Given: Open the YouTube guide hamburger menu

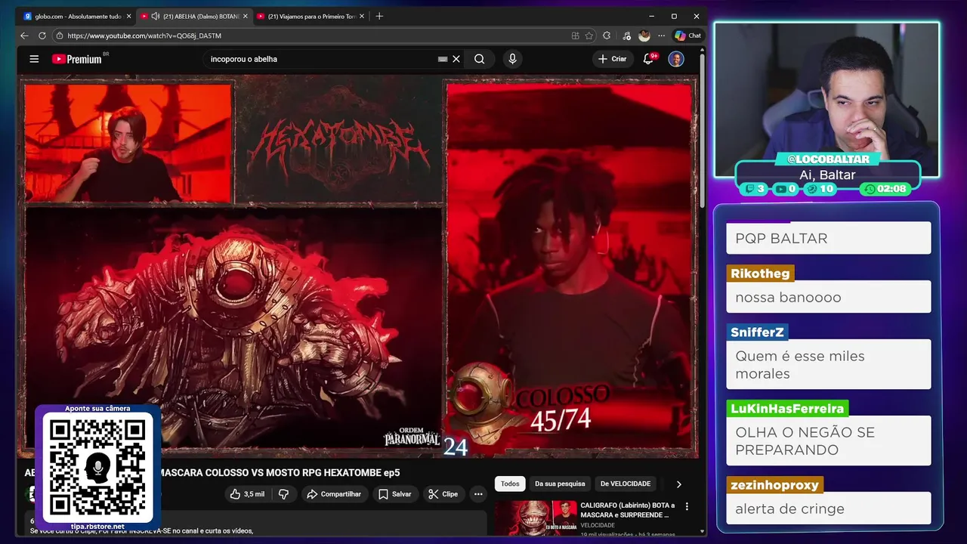Looking at the screenshot, I should 34,59.
